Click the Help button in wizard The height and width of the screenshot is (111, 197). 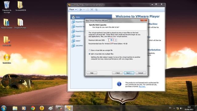tap(92, 73)
